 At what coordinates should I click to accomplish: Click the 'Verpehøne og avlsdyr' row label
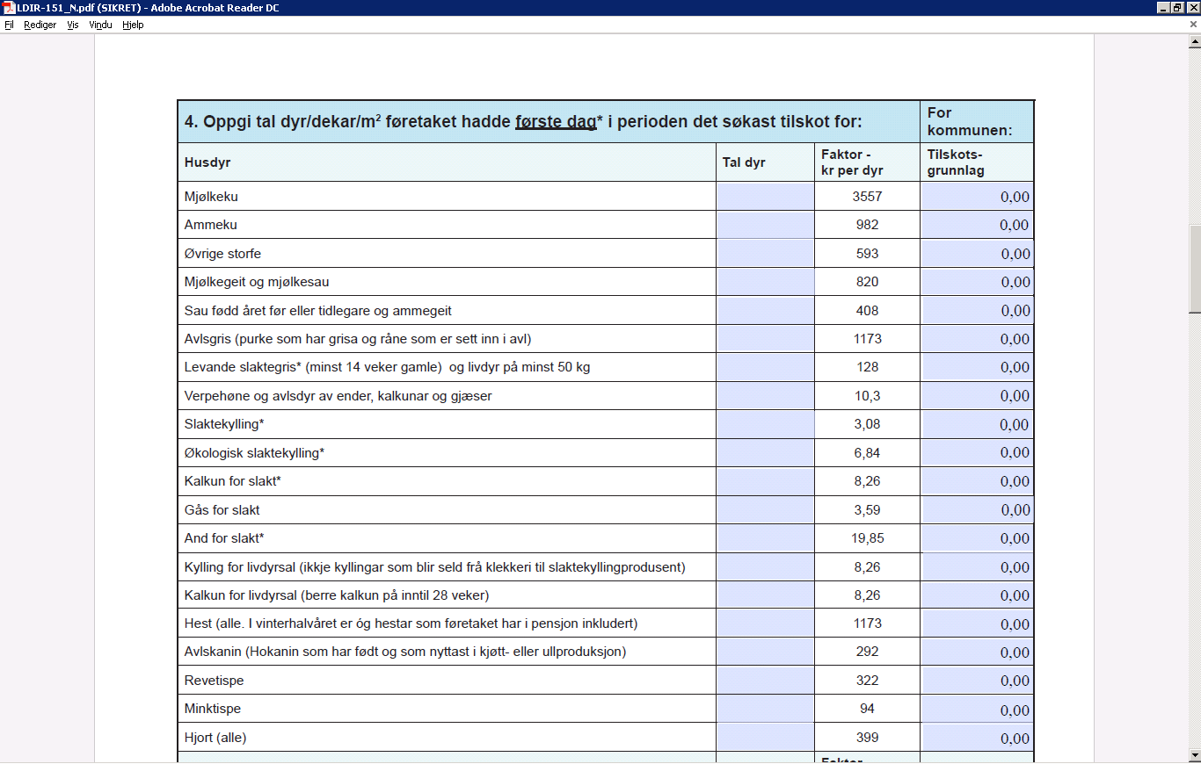click(338, 396)
